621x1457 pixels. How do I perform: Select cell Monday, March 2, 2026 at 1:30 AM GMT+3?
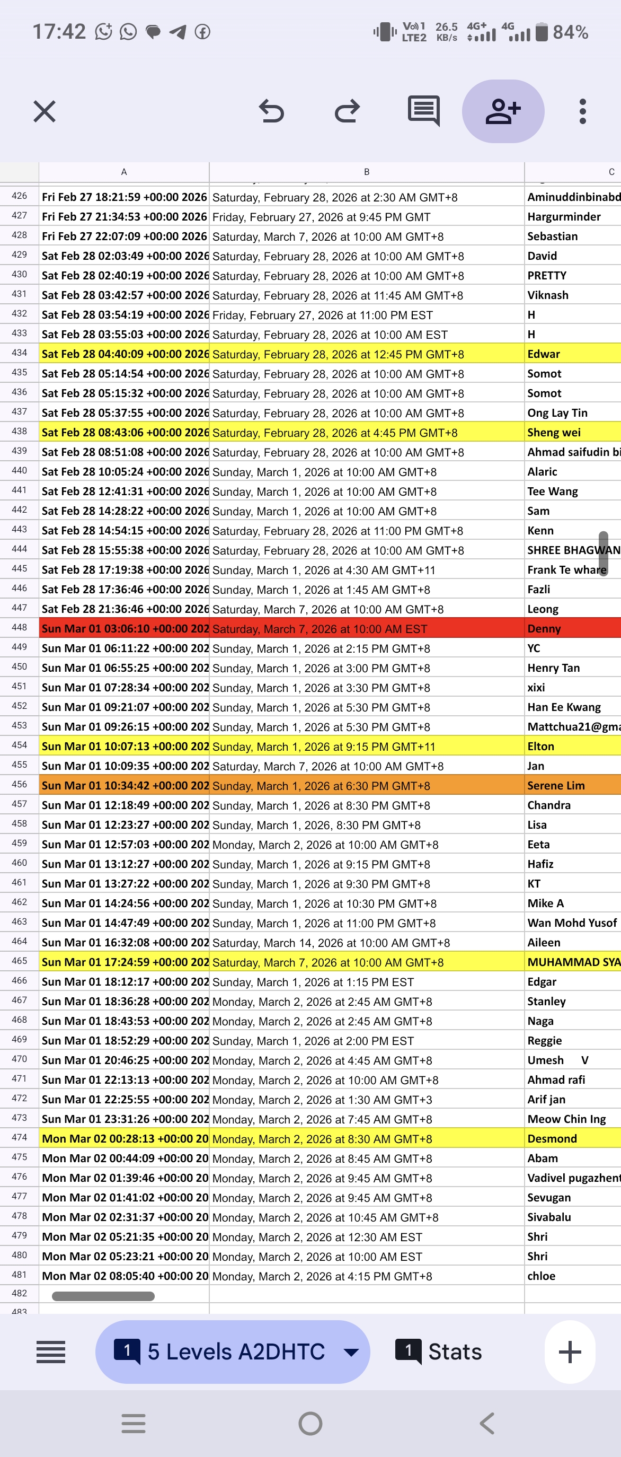[x=367, y=1099]
